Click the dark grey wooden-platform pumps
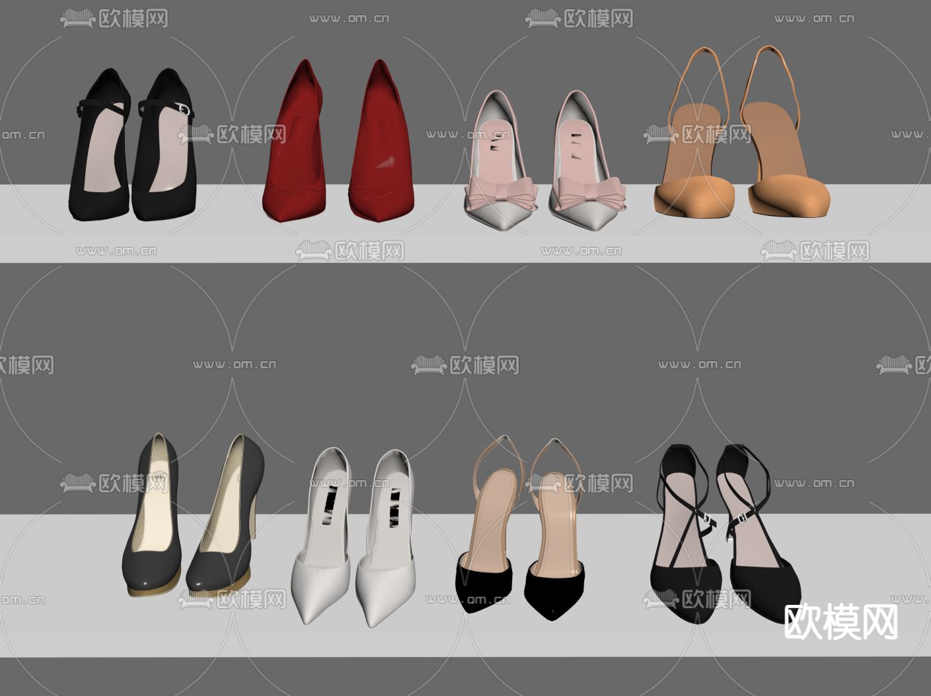 click(x=193, y=515)
